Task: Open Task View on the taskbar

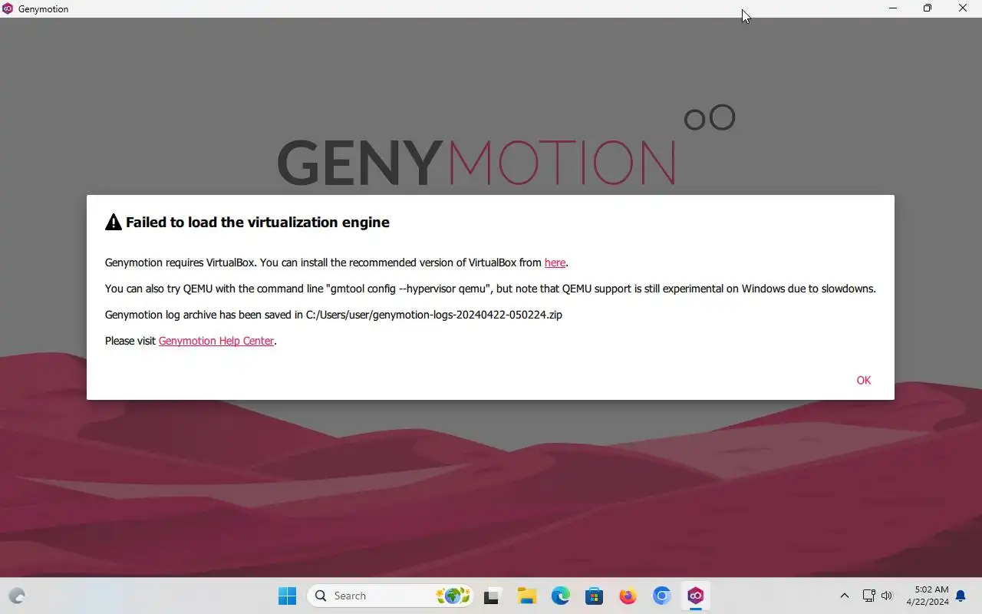Action: [x=493, y=596]
